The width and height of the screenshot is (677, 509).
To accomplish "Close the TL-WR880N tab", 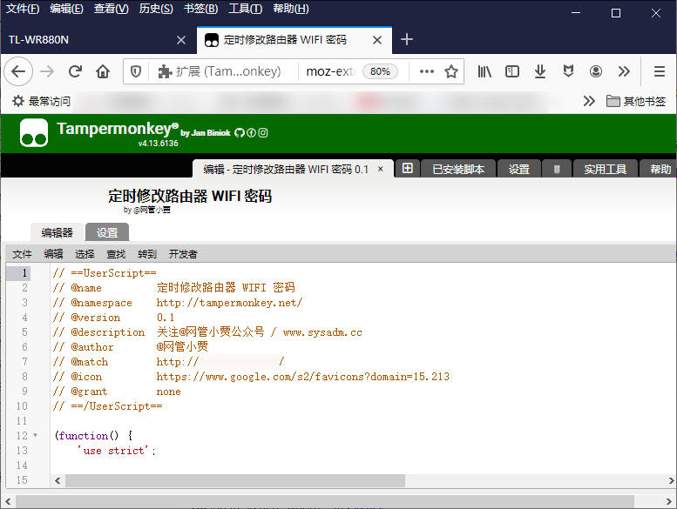I will (181, 40).
